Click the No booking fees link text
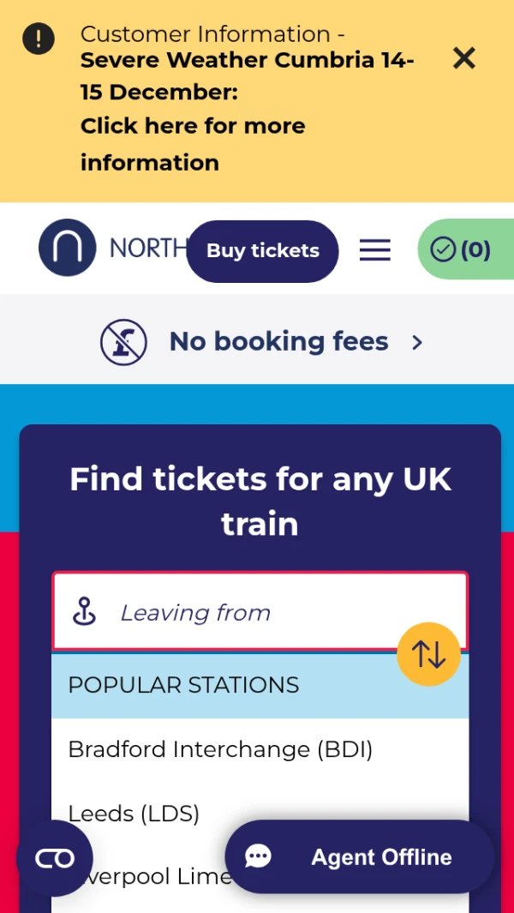 point(278,342)
